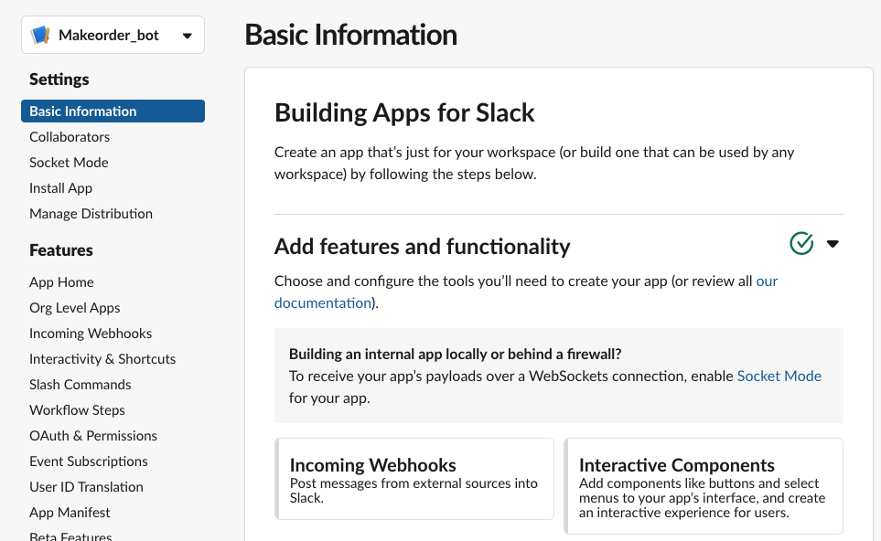
Task: Collapse the Add features and functionality section
Action: (x=833, y=244)
